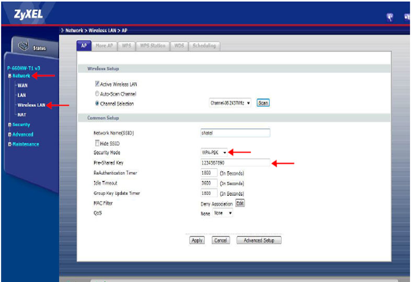Toggle the Active Wireless LAN checkbox
This screenshot has width=412, height=282.
97,84
